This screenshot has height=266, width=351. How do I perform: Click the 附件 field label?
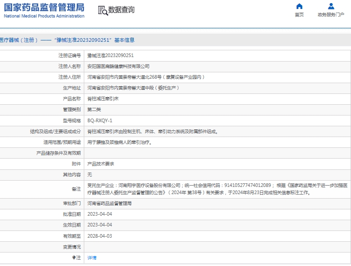click(76, 164)
